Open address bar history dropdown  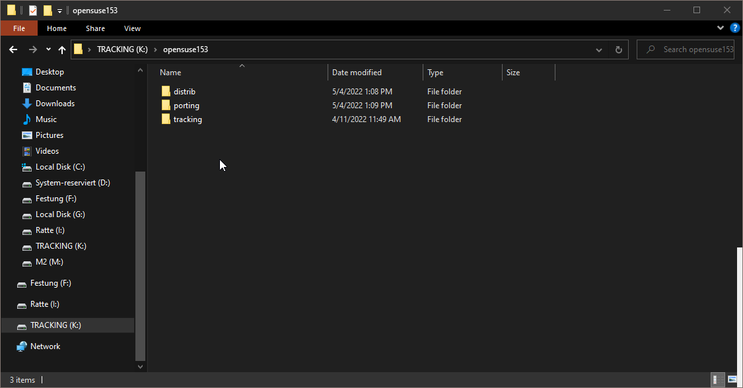point(599,49)
